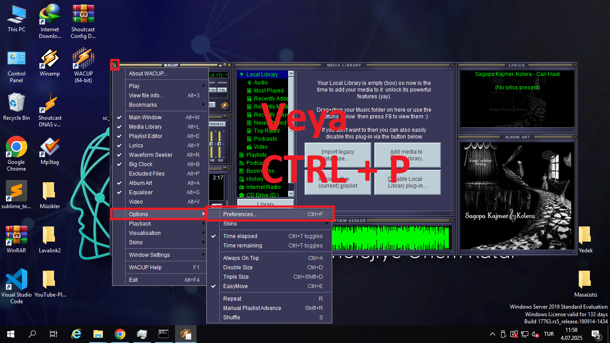Select the This PC desktop icon
This screenshot has height=343, width=610.
point(17,18)
